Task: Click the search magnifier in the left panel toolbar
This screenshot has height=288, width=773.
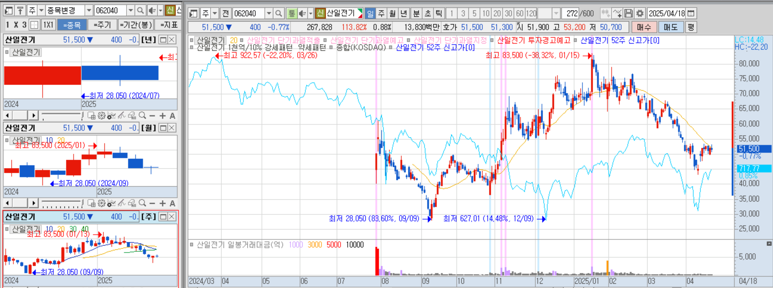Action: click(x=140, y=10)
